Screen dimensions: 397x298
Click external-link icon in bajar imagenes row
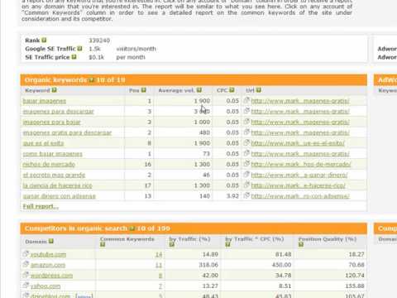tap(246, 100)
